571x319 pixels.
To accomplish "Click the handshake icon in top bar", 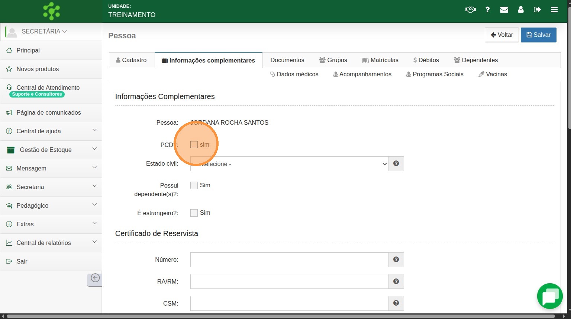I will pos(470,10).
